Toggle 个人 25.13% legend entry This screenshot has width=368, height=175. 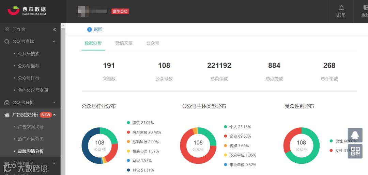237,127
